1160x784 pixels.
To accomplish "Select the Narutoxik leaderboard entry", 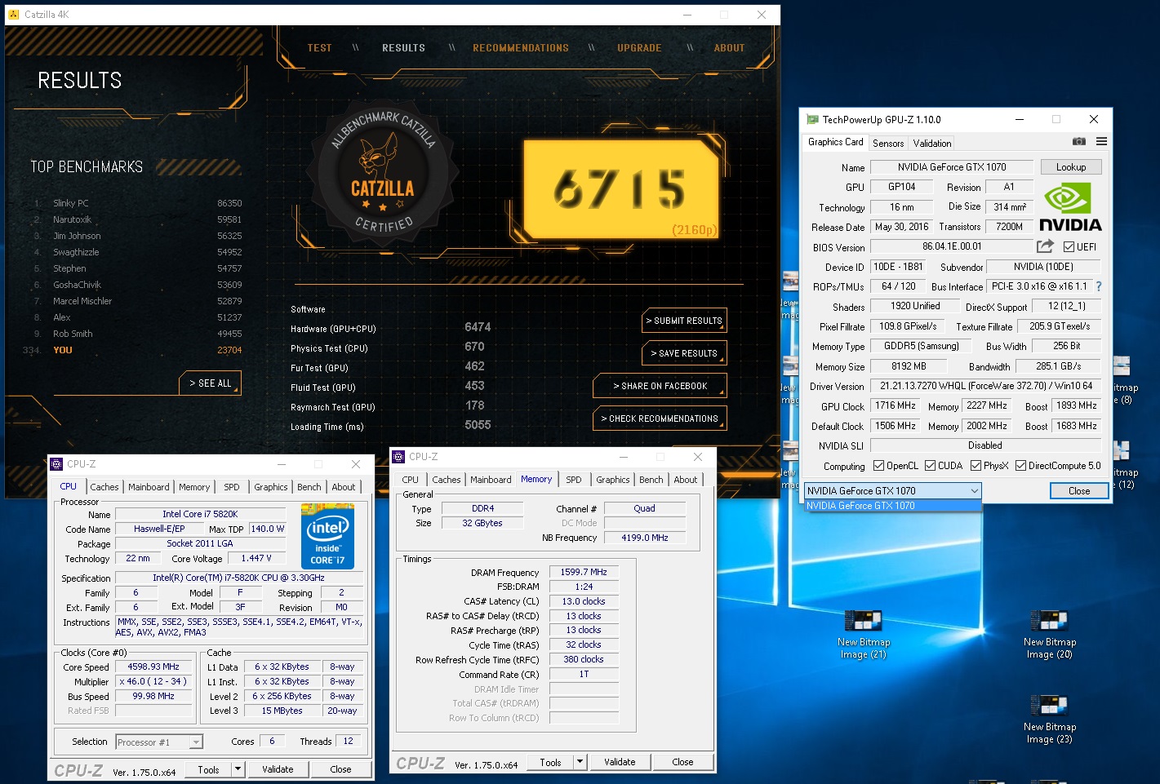I will tap(138, 219).
